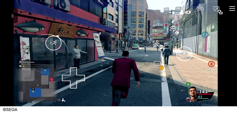Tap the teal 62 gauge bar

coord(203,99)
